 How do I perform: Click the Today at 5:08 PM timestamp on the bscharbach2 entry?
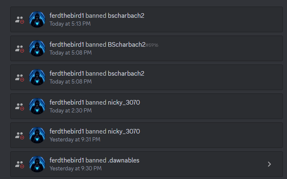(71, 82)
